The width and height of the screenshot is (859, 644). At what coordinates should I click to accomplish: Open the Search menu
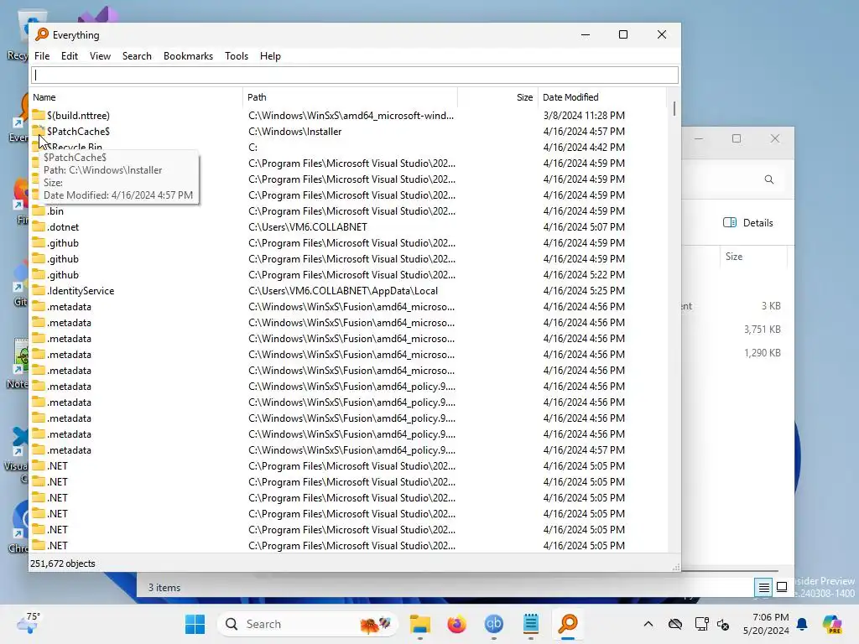(137, 56)
